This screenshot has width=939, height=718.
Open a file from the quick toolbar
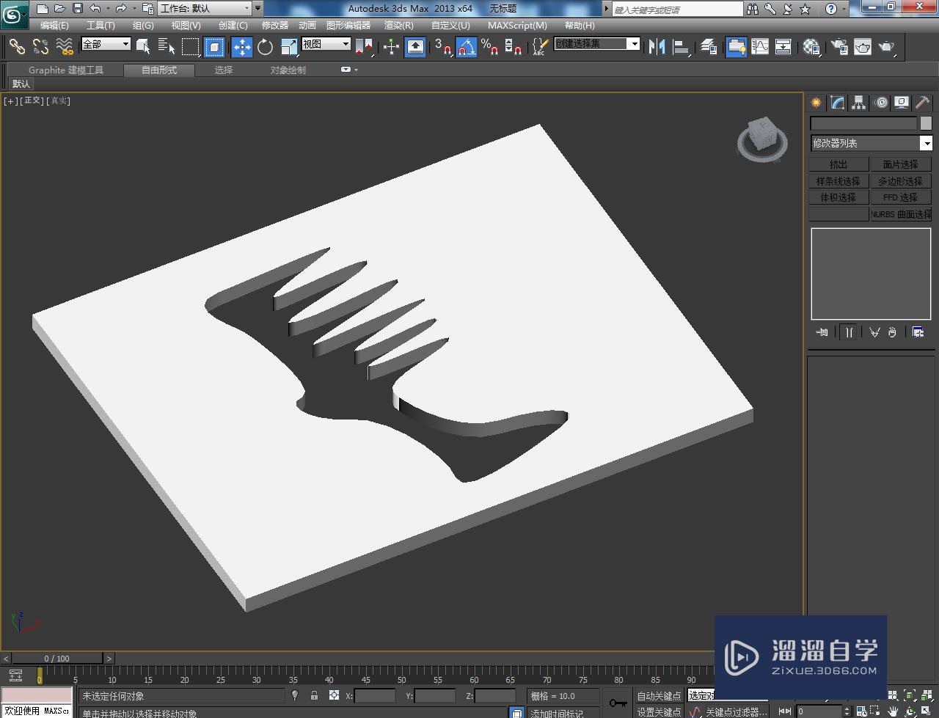(60, 9)
